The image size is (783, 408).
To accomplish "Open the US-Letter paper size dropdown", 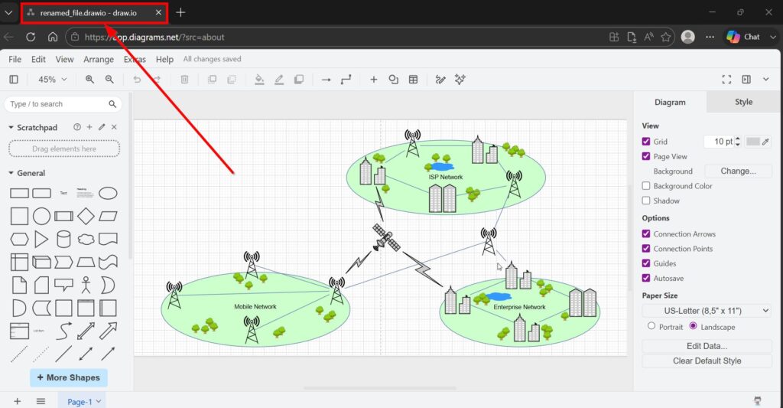I will point(706,311).
